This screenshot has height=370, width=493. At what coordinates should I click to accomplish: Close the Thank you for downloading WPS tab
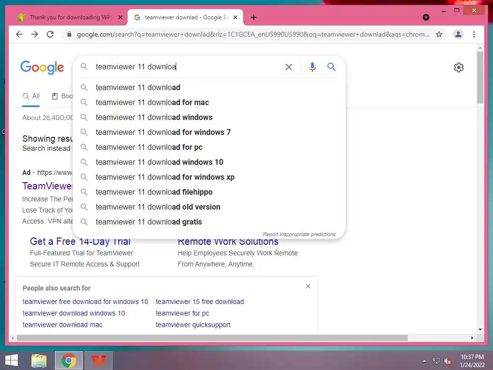point(120,17)
